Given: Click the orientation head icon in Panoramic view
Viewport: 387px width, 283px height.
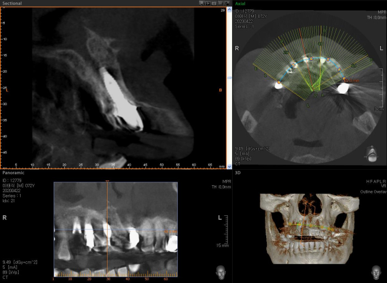Looking at the screenshot, I should [220, 272].
